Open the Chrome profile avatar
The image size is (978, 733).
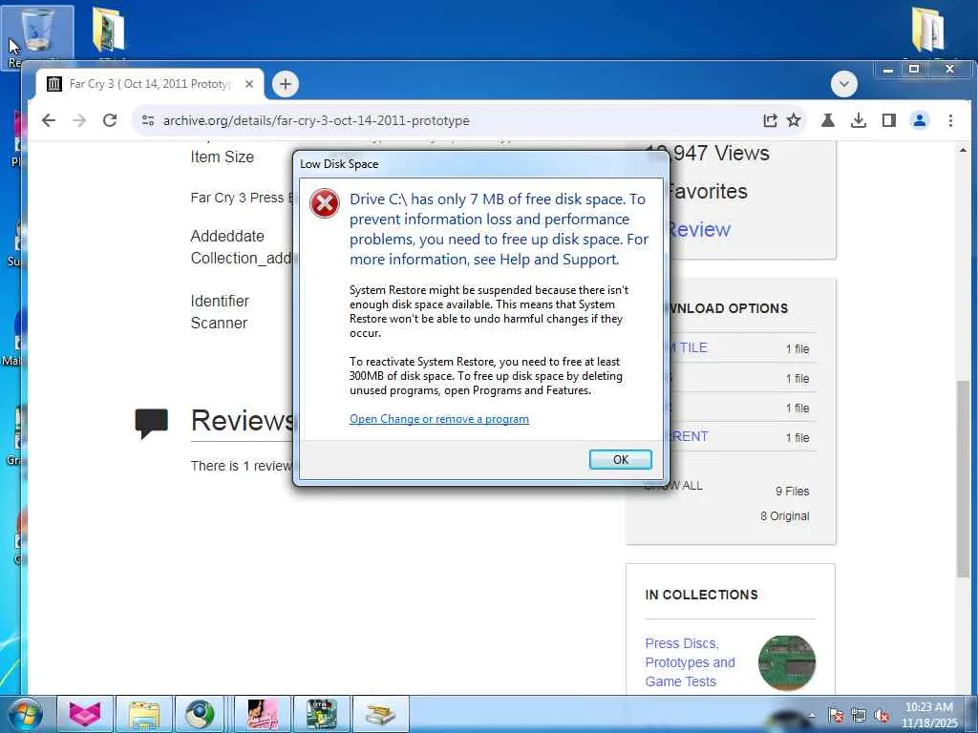(920, 120)
